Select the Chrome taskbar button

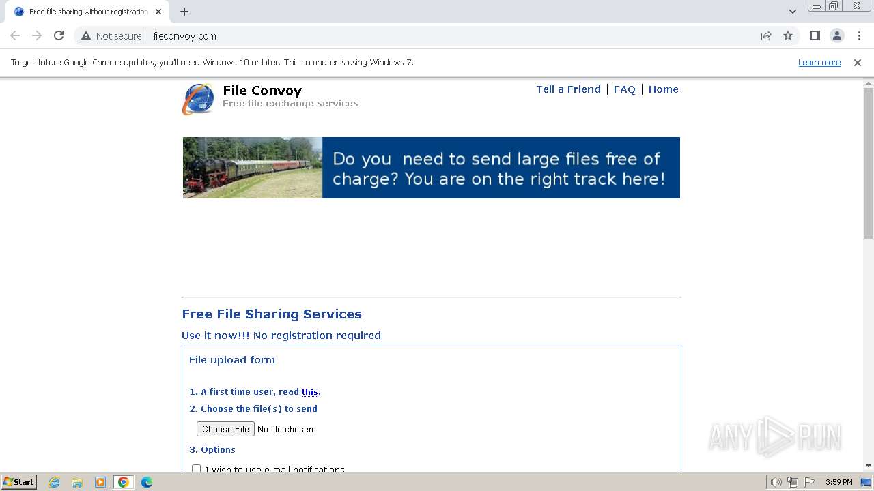(x=124, y=482)
